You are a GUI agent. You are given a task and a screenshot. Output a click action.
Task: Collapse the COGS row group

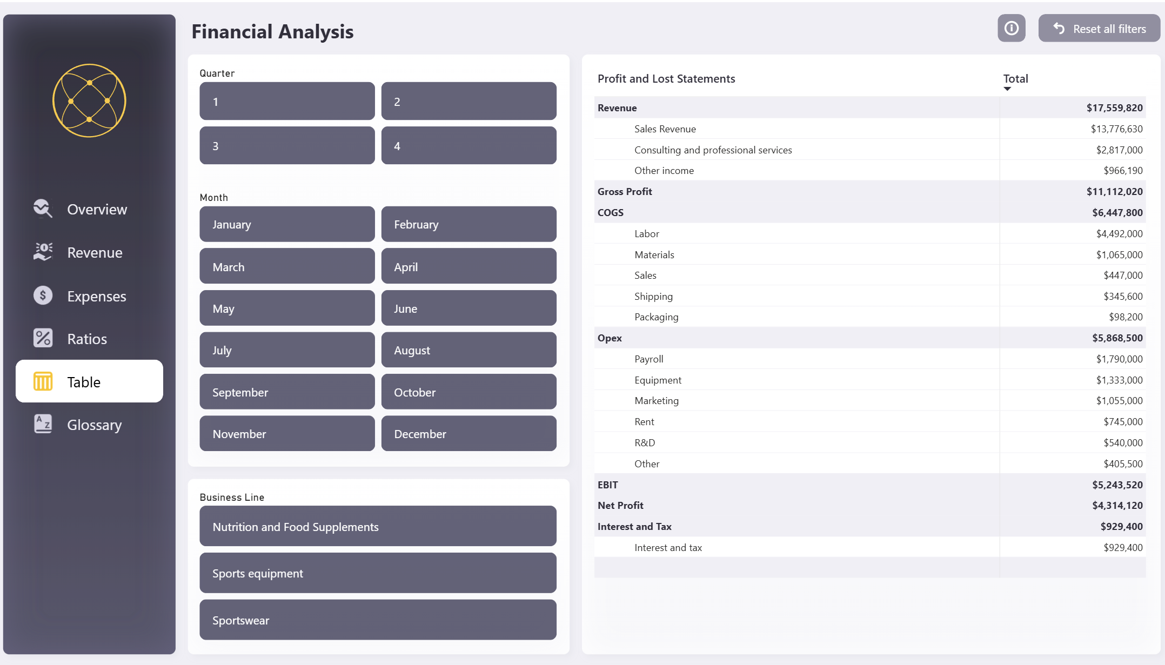click(x=610, y=213)
